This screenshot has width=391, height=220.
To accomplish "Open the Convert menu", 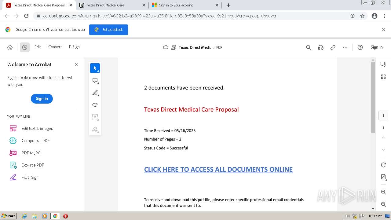I will click(55, 47).
